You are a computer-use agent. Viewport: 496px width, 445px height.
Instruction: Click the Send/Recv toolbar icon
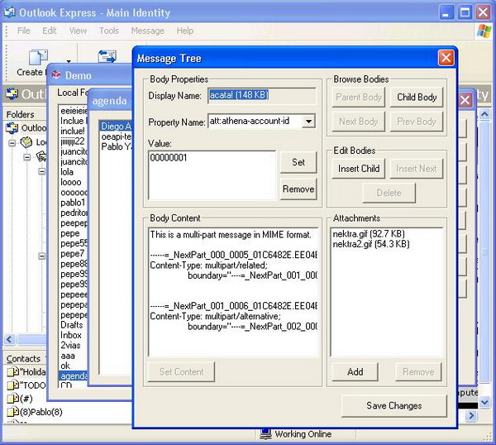click(107, 57)
